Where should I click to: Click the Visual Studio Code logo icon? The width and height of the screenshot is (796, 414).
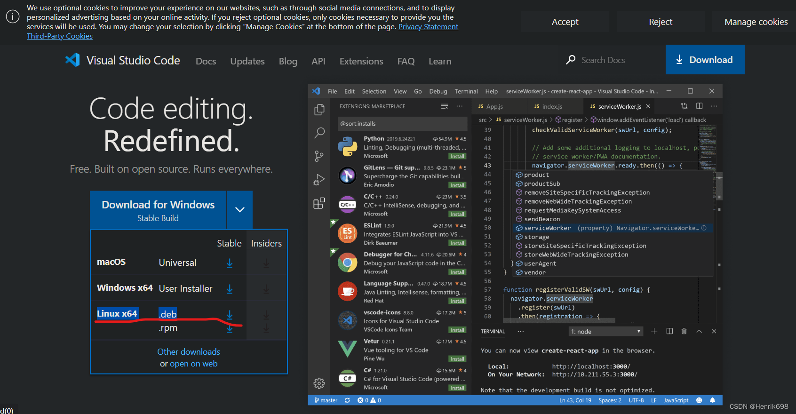72,60
